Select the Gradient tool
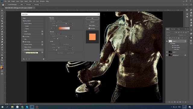The width and height of the screenshot is (193, 109). [x=2, y=39]
